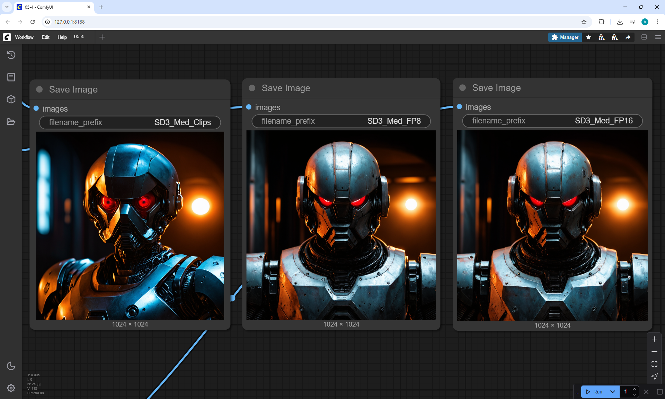Image resolution: width=665 pixels, height=399 pixels.
Task: Click the star favorites icon beside Manager
Action: pos(588,37)
